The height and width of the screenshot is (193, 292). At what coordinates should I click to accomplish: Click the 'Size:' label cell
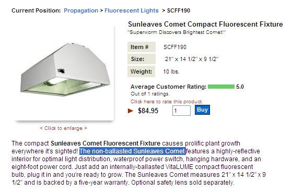coord(142,59)
